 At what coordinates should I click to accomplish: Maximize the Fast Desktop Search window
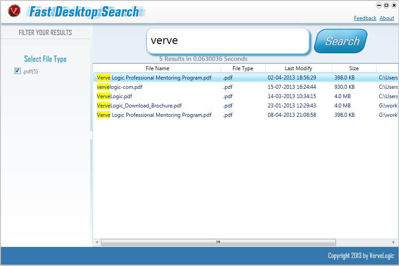386,5
